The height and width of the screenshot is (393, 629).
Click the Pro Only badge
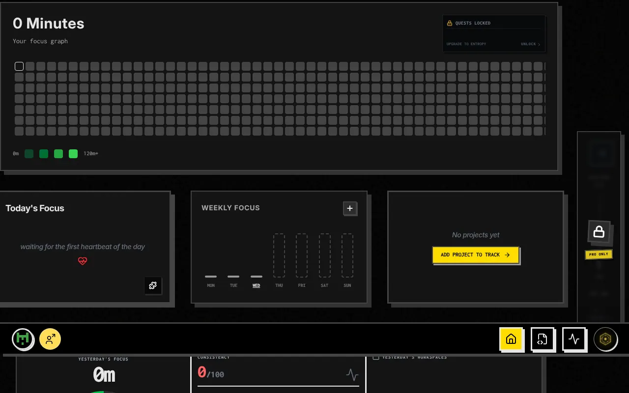(599, 254)
